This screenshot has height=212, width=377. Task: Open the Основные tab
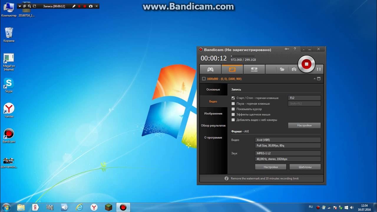pyautogui.click(x=213, y=90)
